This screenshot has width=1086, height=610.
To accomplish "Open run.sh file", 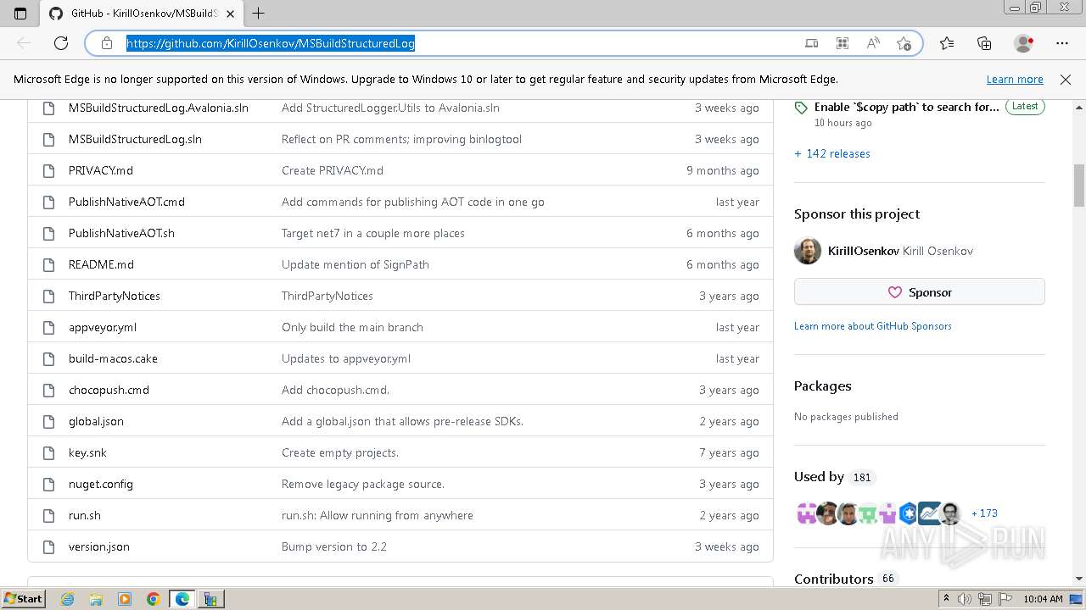I will tap(85, 515).
